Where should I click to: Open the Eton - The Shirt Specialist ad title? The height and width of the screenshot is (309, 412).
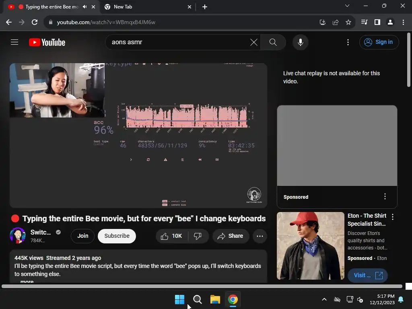click(x=367, y=220)
